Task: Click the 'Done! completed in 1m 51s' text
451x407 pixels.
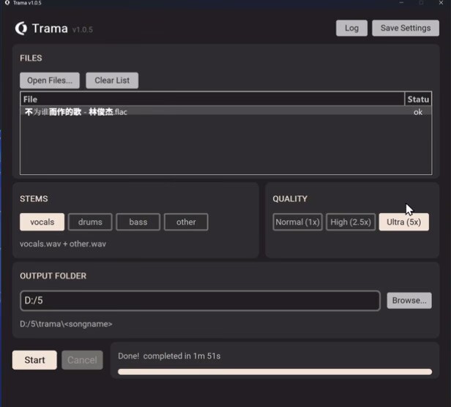Action: pos(169,356)
